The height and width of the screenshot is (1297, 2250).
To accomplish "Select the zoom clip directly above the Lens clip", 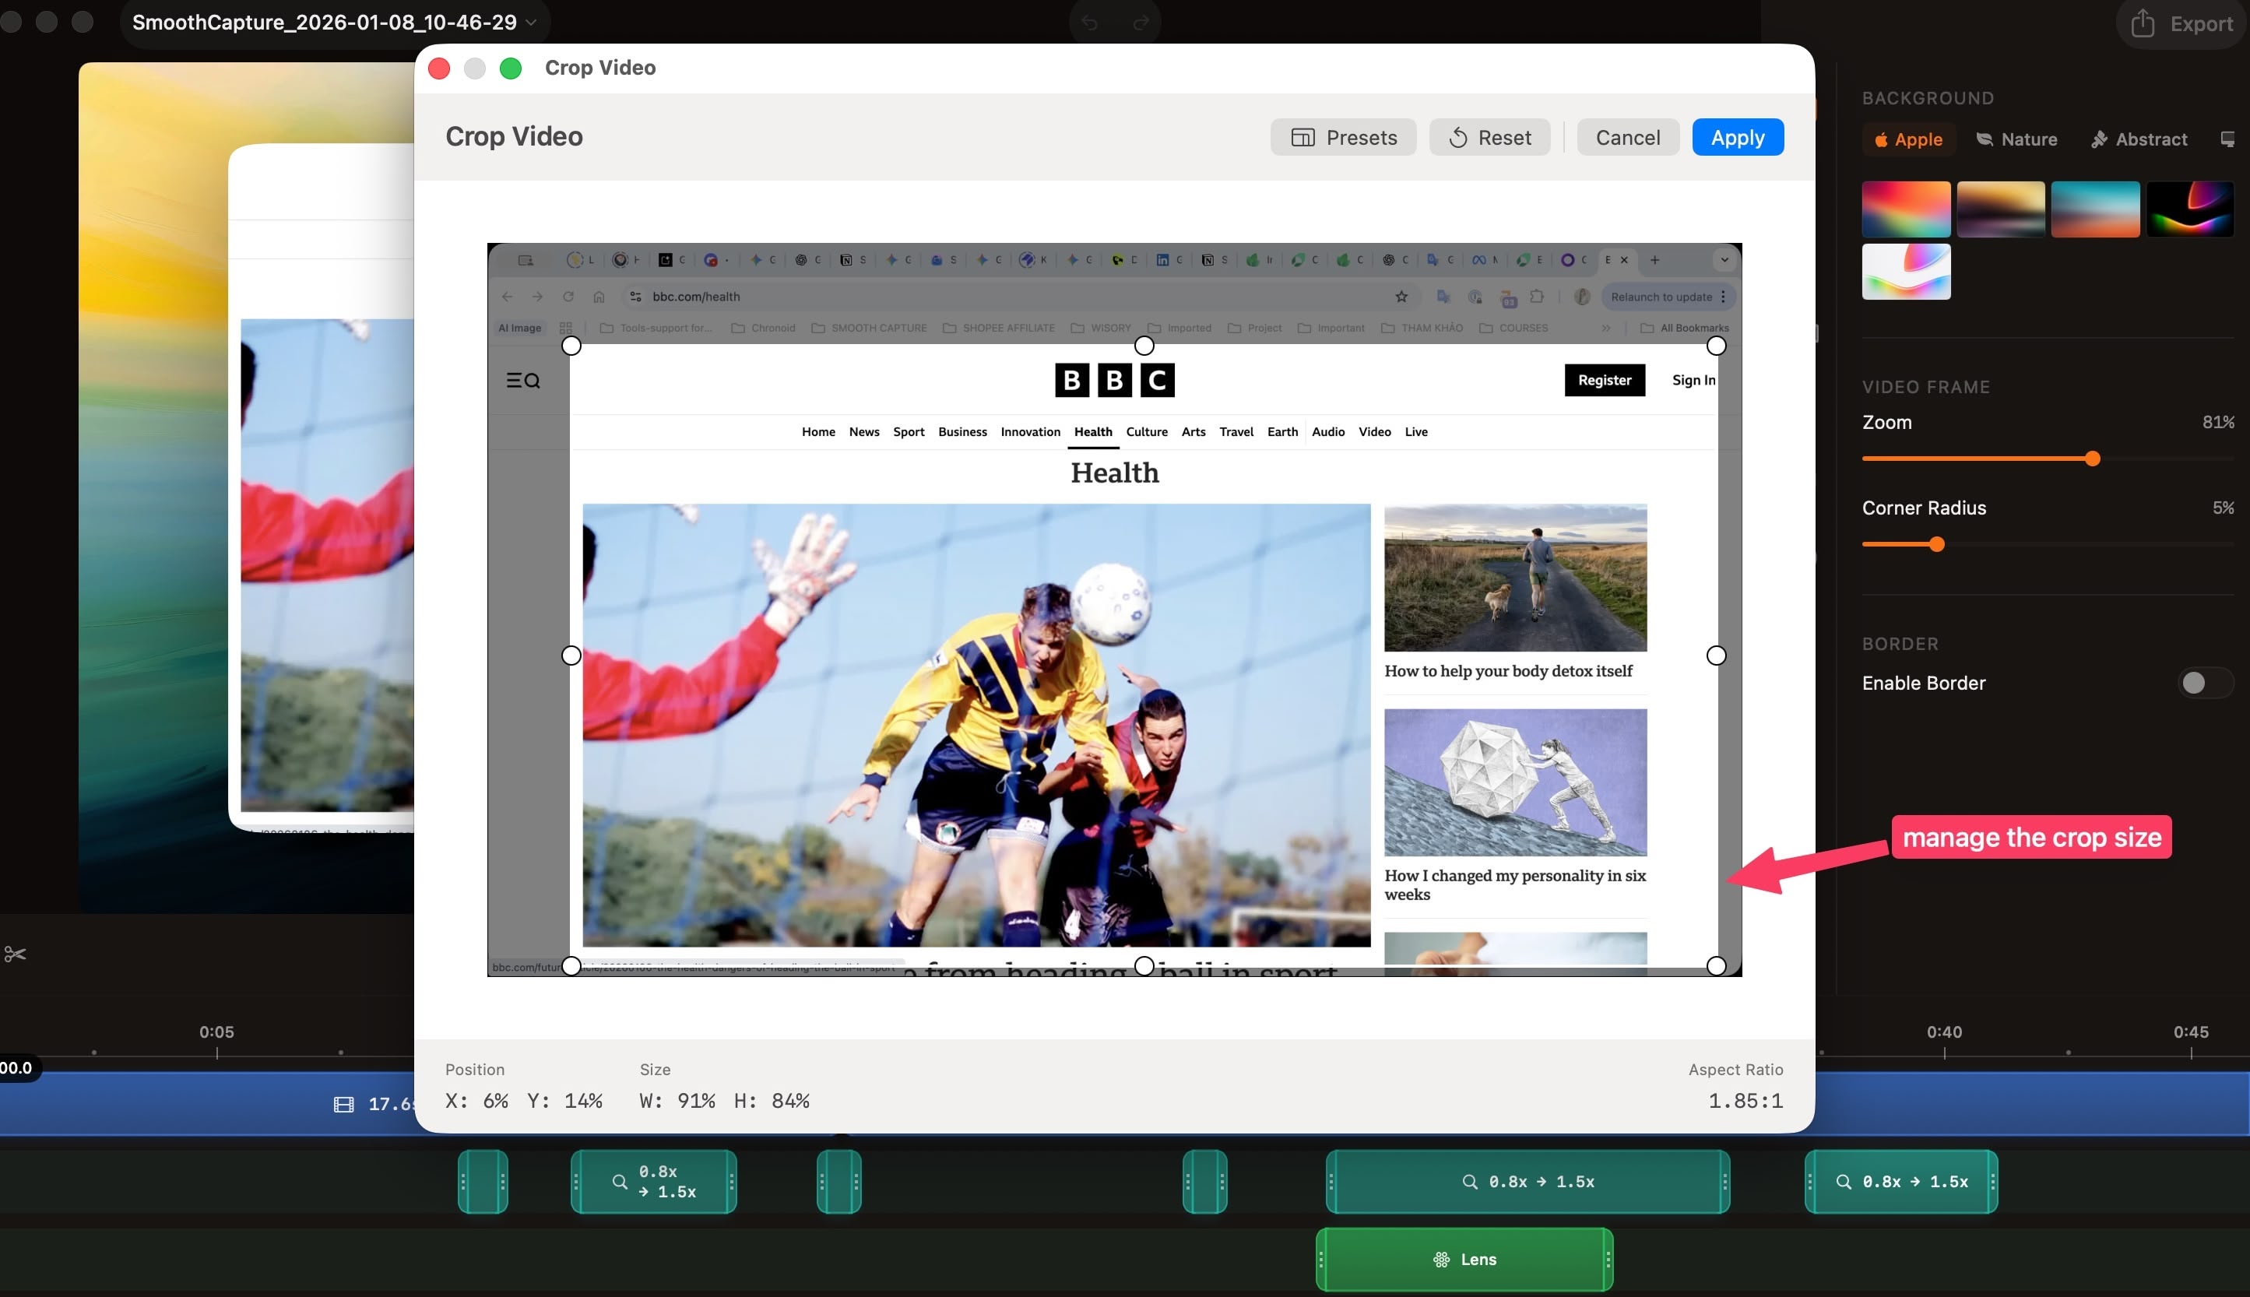I will tap(1528, 1182).
